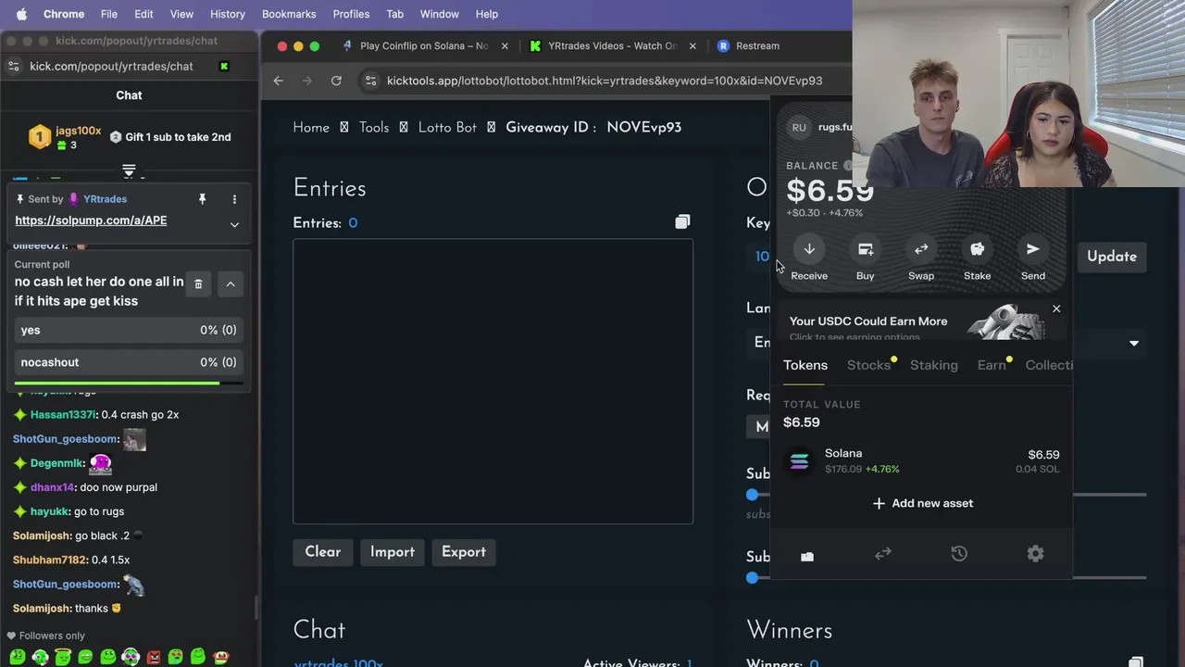Click Kick extension icon in chat popout
The image size is (1185, 667).
pos(224,66)
